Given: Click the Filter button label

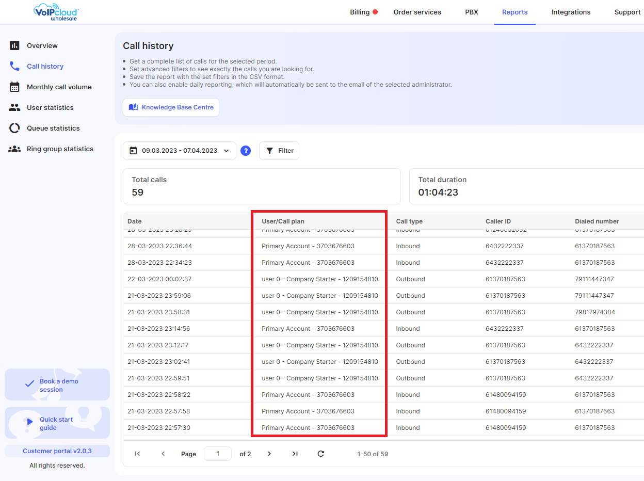Looking at the screenshot, I should click(286, 151).
